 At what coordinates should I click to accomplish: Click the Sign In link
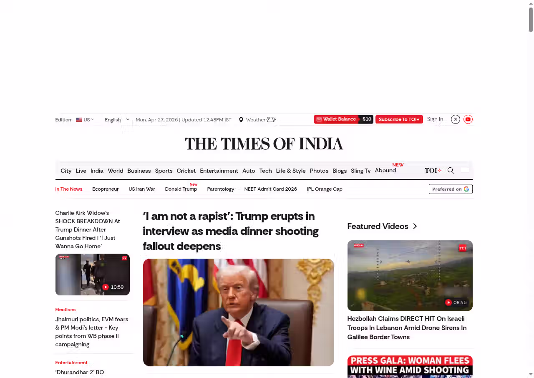click(435, 119)
